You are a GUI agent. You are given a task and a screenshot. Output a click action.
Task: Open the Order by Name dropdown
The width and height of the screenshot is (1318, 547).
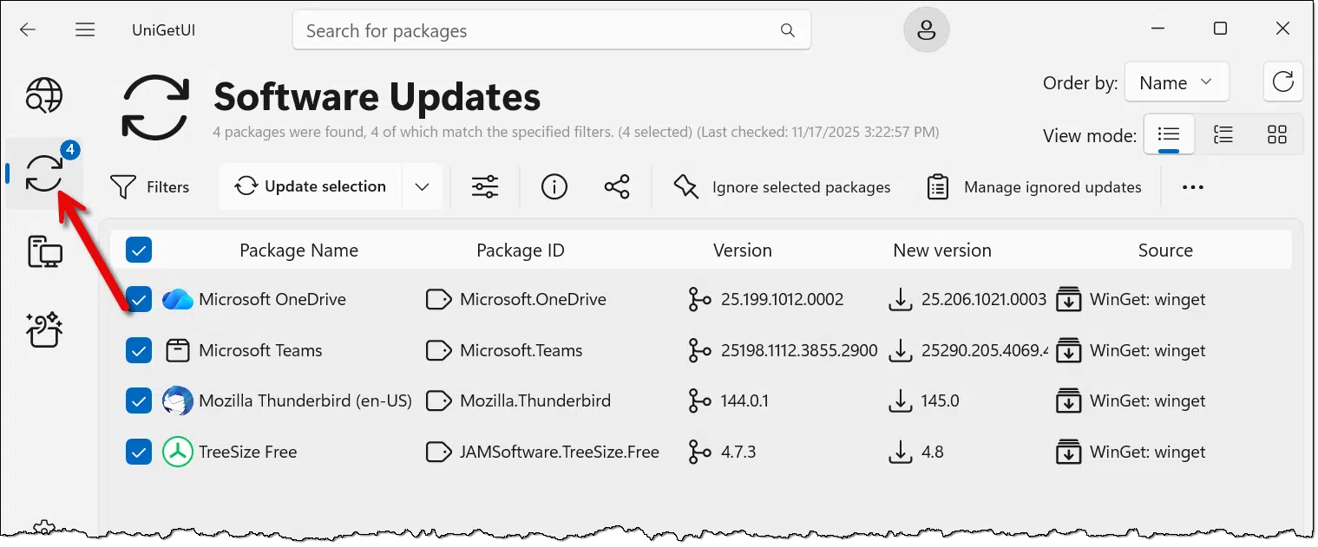click(x=1176, y=83)
